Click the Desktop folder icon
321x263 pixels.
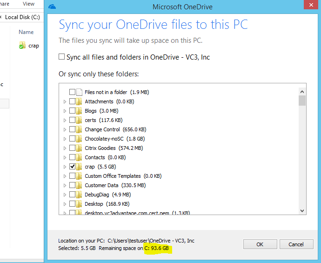(79, 204)
